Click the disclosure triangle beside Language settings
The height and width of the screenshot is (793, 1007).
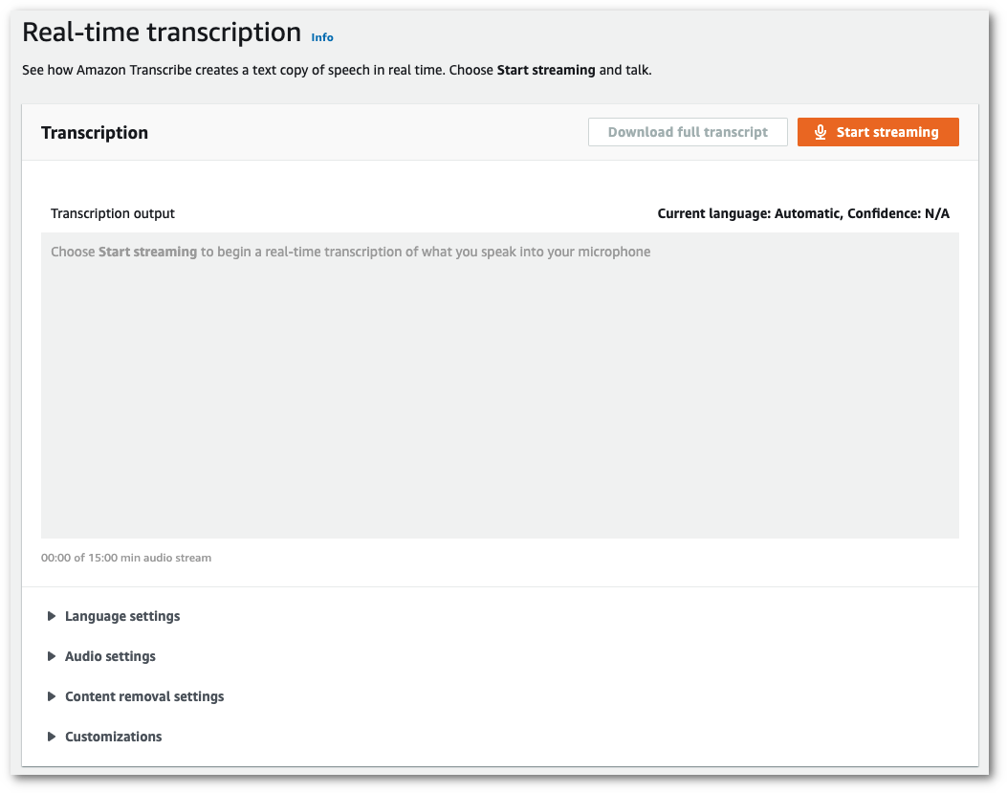(x=52, y=616)
